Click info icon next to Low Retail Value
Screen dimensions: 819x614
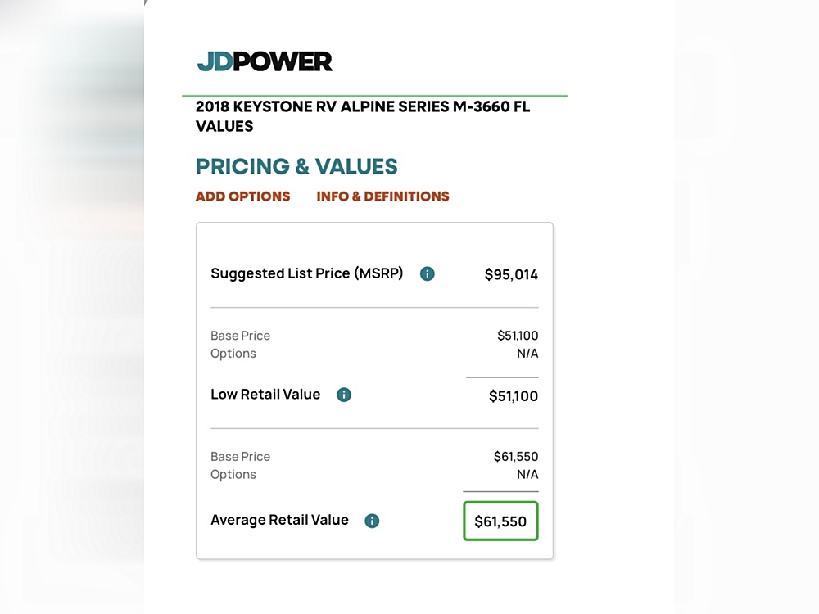coord(344,395)
